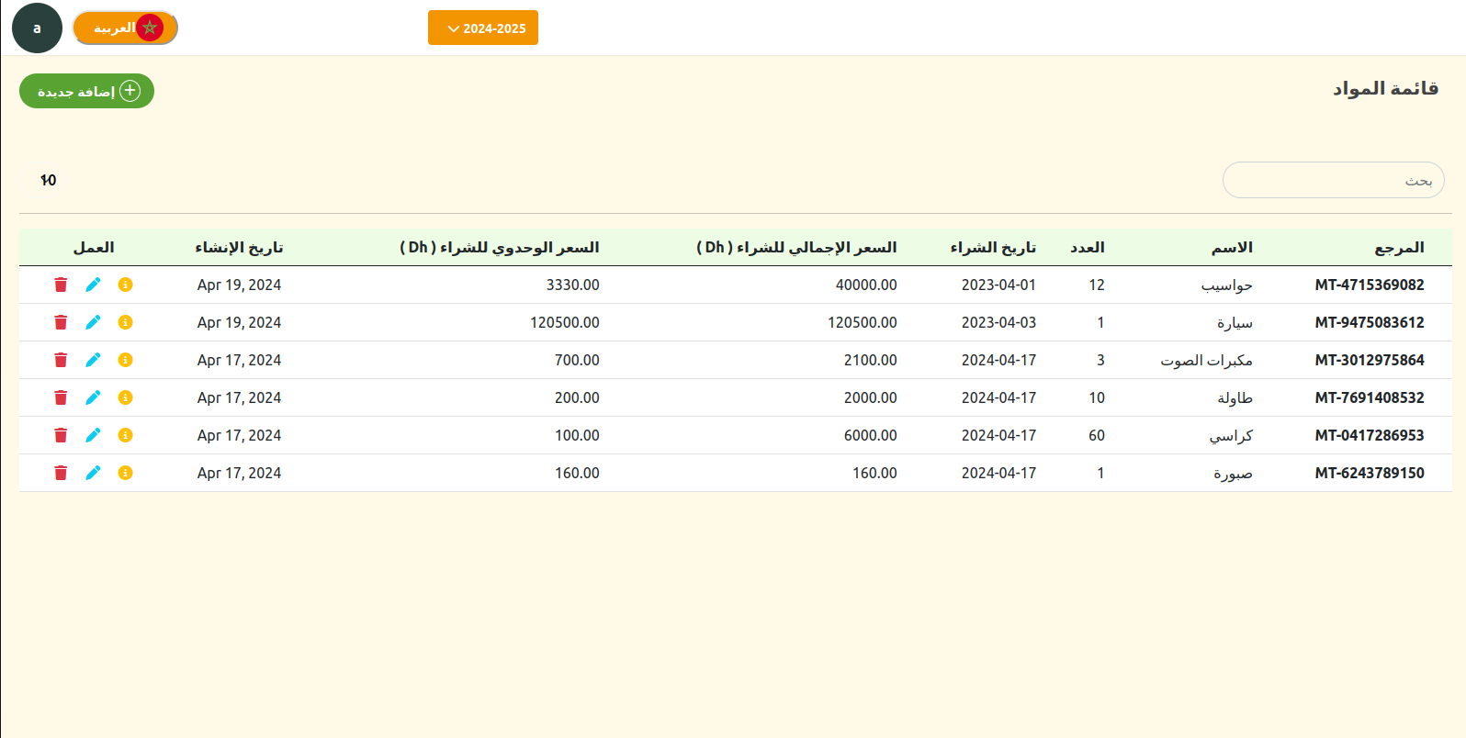This screenshot has height=738, width=1466.
Task: Sort by the الاسم column header
Action: click(x=1232, y=248)
